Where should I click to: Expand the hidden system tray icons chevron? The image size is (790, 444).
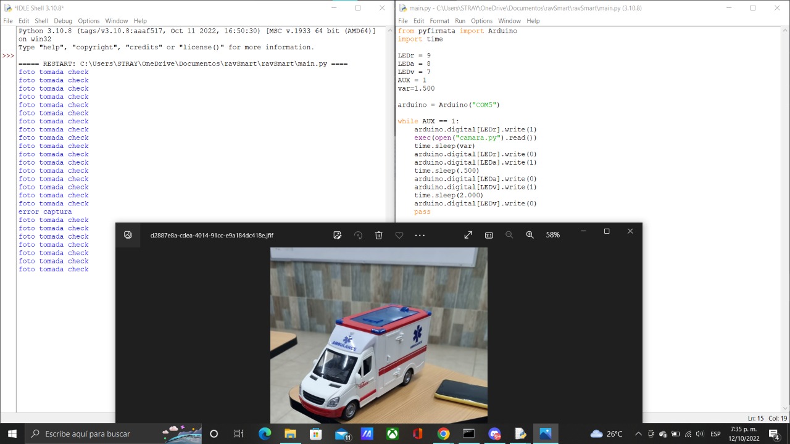point(638,434)
